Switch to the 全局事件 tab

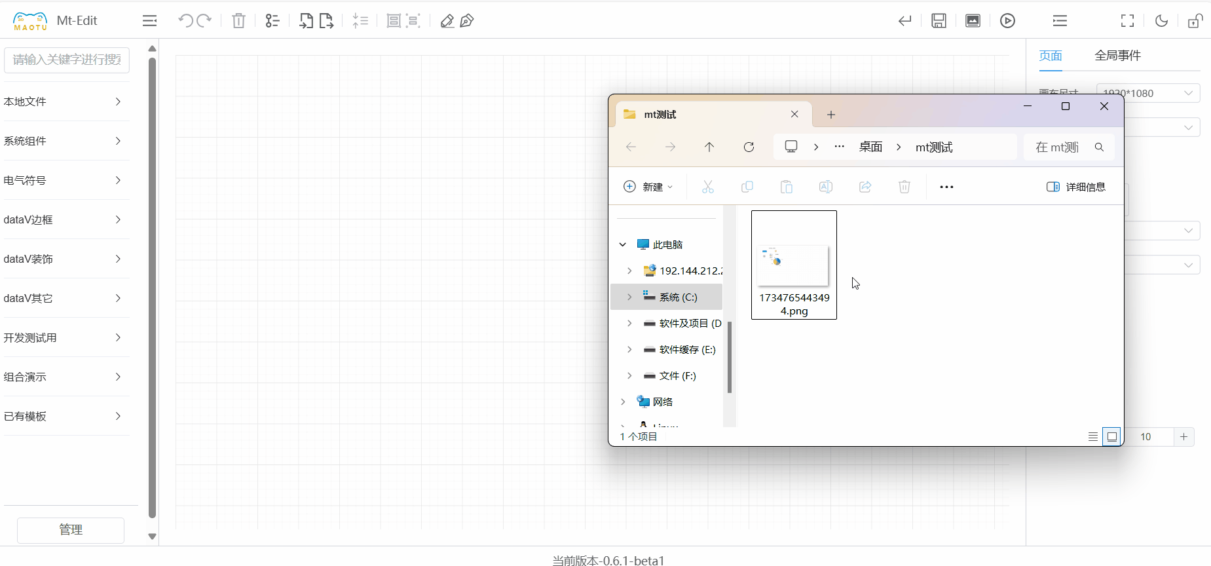click(1117, 56)
